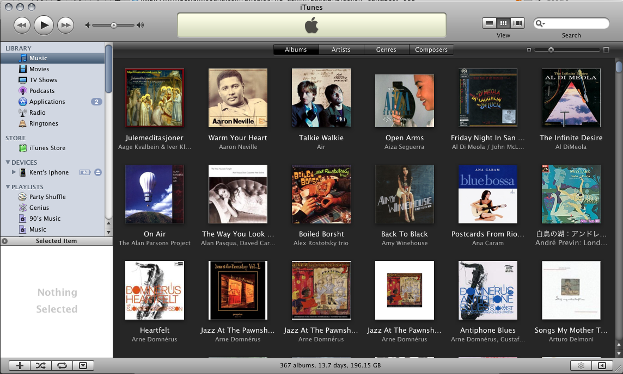623x374 pixels.
Task: Open Podcasts in the Library
Action: tap(52, 91)
